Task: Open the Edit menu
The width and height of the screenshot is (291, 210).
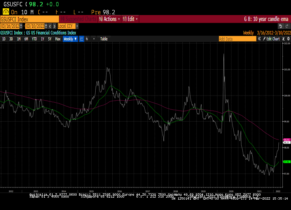Action: 129,19
